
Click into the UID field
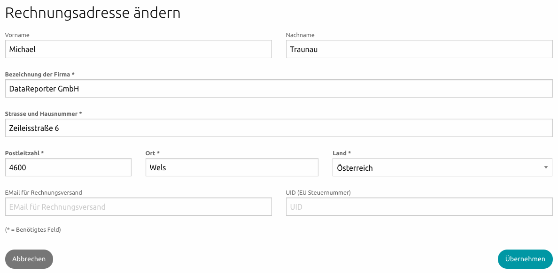click(x=419, y=206)
